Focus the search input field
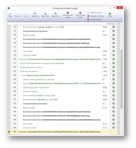 (x=57, y=24)
